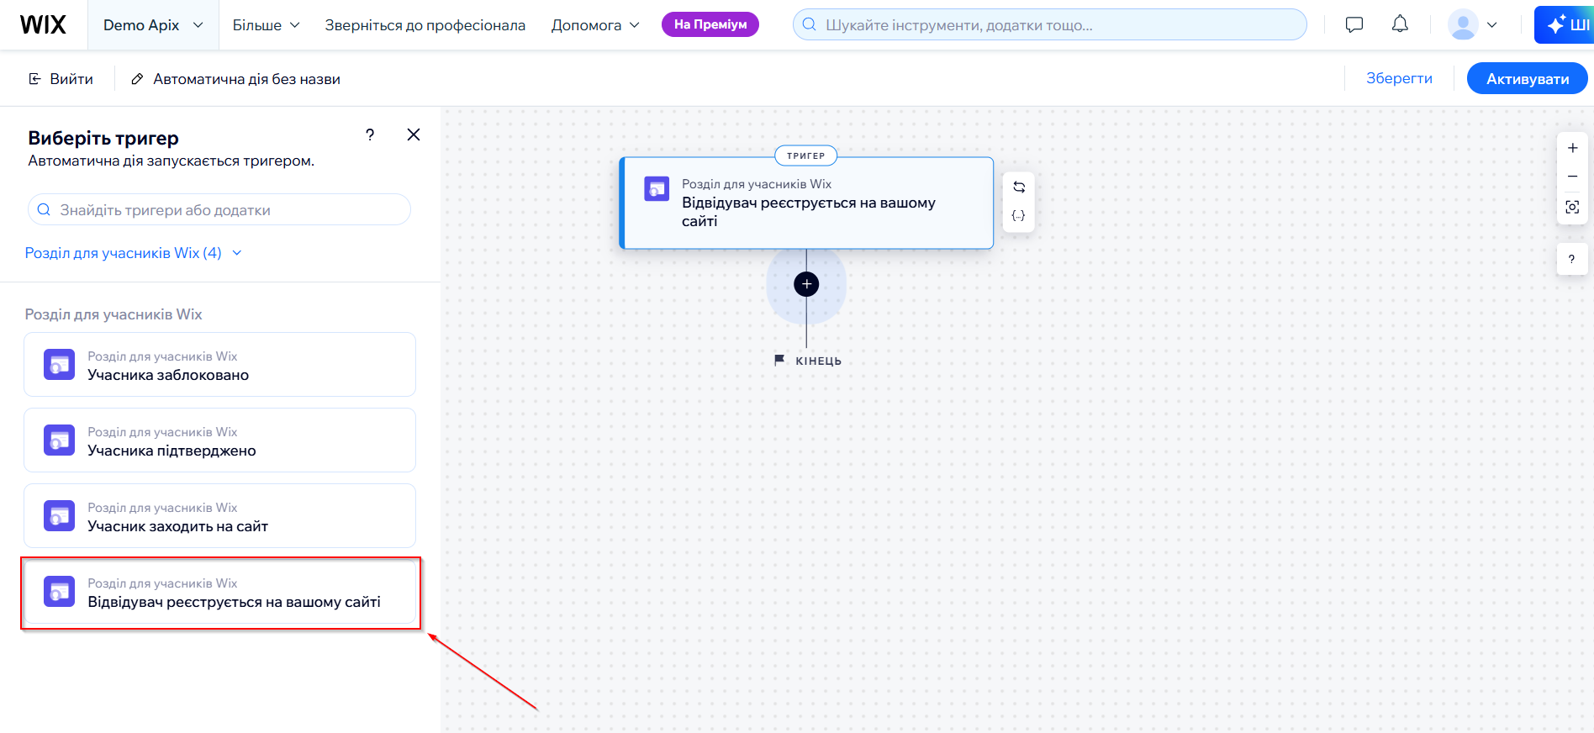Viewport: 1594px width, 733px height.
Task: Zoom in on the canvas
Action: point(1572,148)
